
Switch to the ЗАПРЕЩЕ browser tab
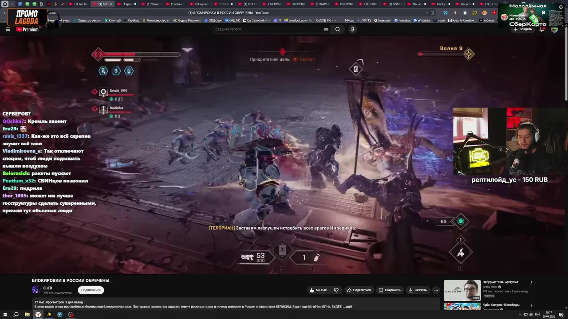coord(295,4)
